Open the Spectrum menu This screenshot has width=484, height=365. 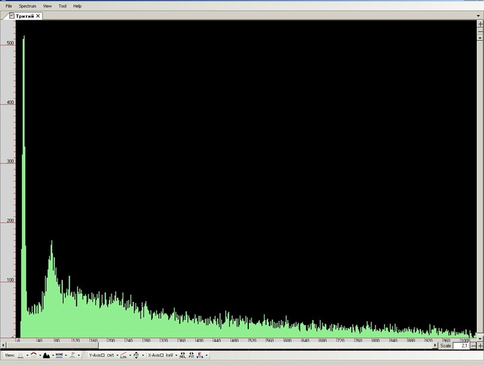click(x=27, y=6)
